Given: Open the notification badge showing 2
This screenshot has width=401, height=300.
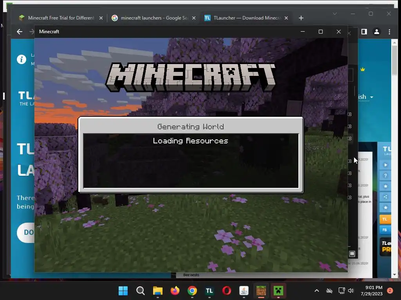Looking at the screenshot, I should [x=390, y=291].
